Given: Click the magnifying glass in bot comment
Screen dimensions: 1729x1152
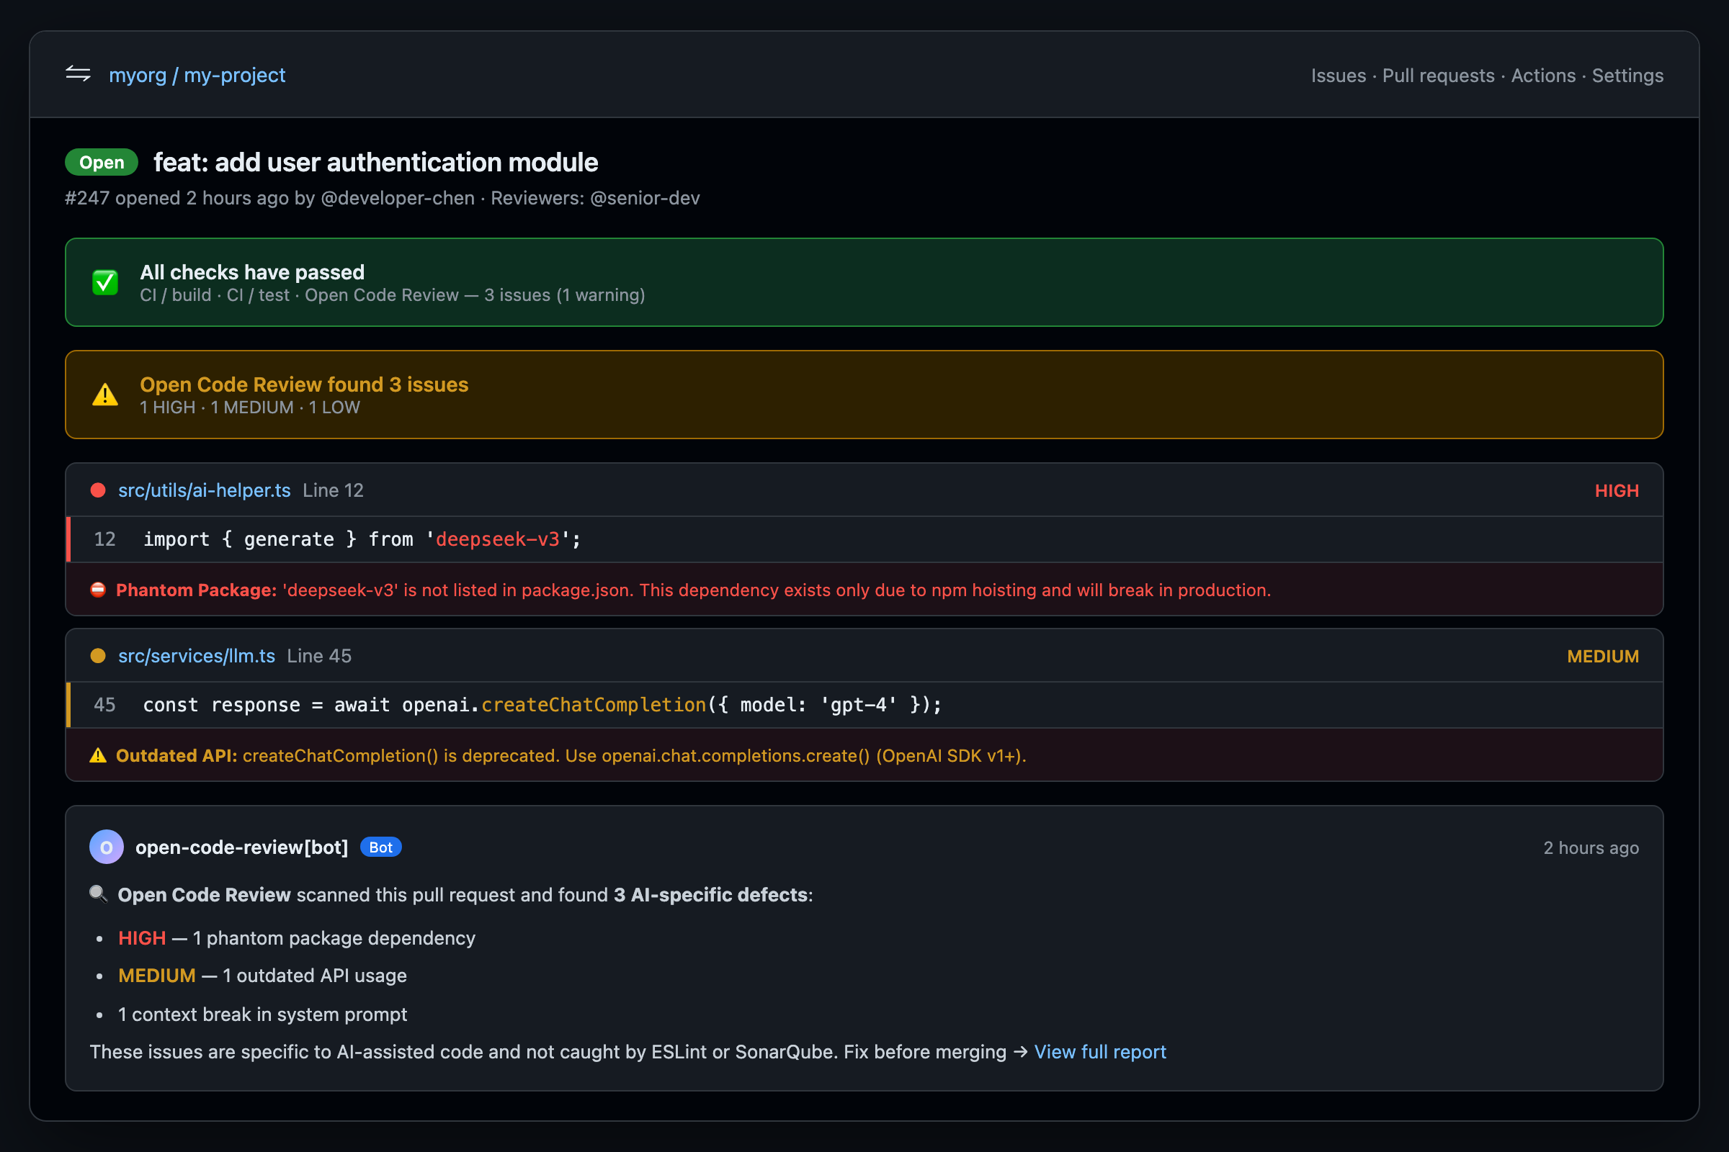Looking at the screenshot, I should pyautogui.click(x=98, y=894).
